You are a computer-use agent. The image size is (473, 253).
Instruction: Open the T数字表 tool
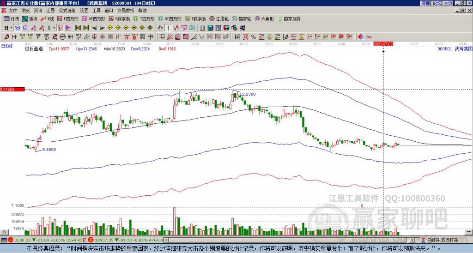195,18
